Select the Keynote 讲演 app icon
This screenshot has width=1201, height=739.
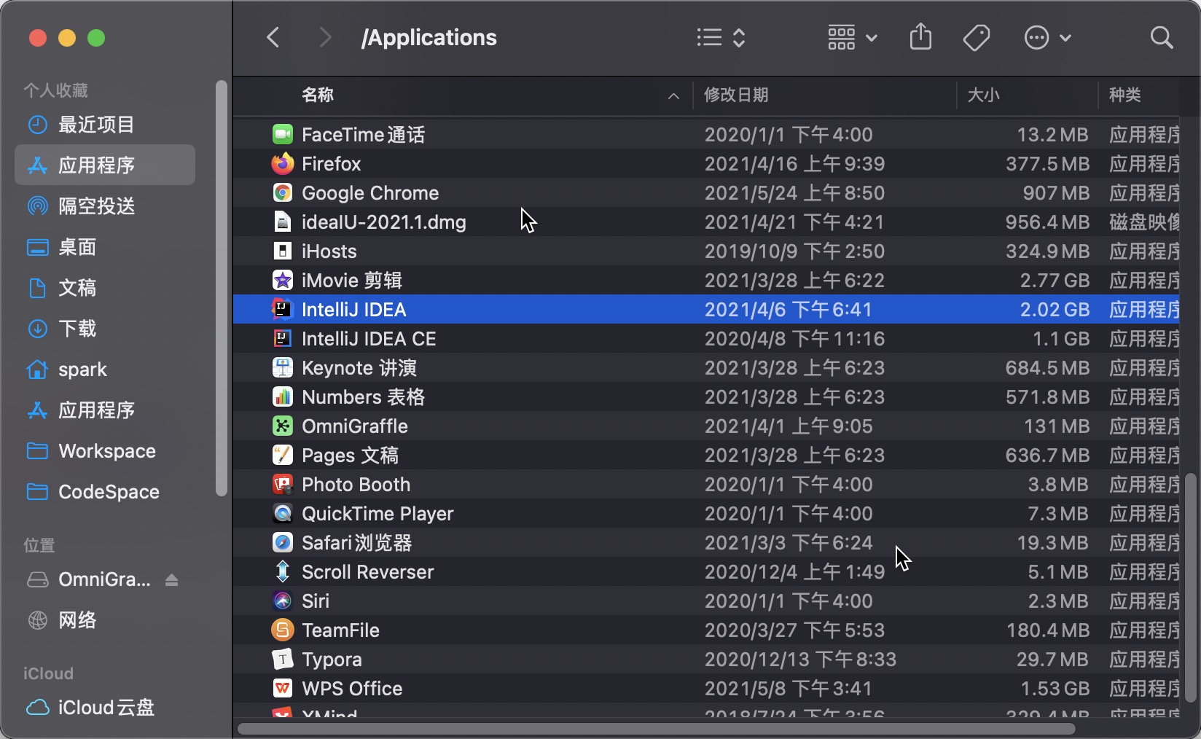click(283, 368)
